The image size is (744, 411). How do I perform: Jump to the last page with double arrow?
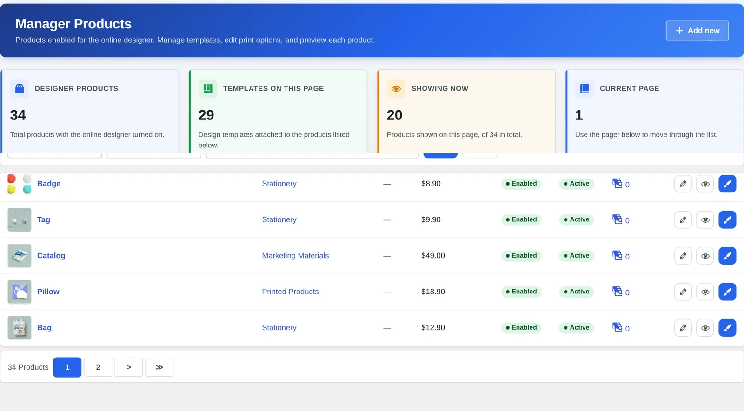pos(159,367)
